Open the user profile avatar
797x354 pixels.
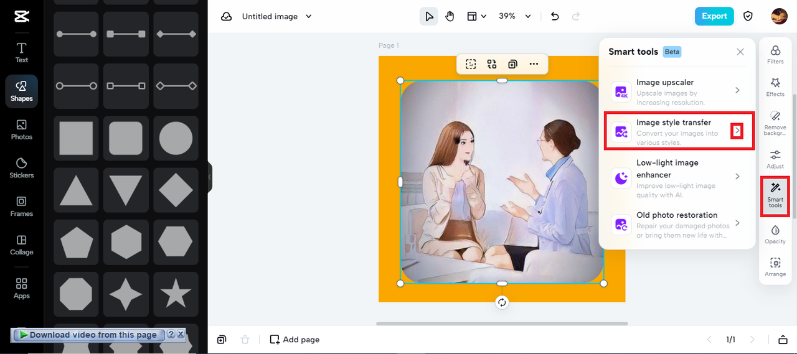(779, 16)
